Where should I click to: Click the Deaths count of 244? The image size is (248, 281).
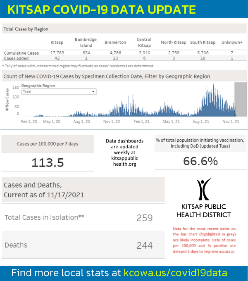coord(144,245)
